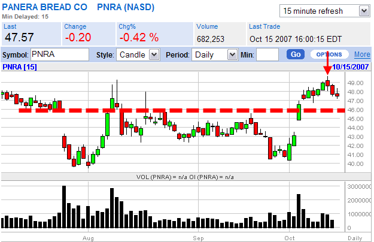Click the PNRA [15] chart label
Screen dimensions: 374x242
click(x=20, y=67)
